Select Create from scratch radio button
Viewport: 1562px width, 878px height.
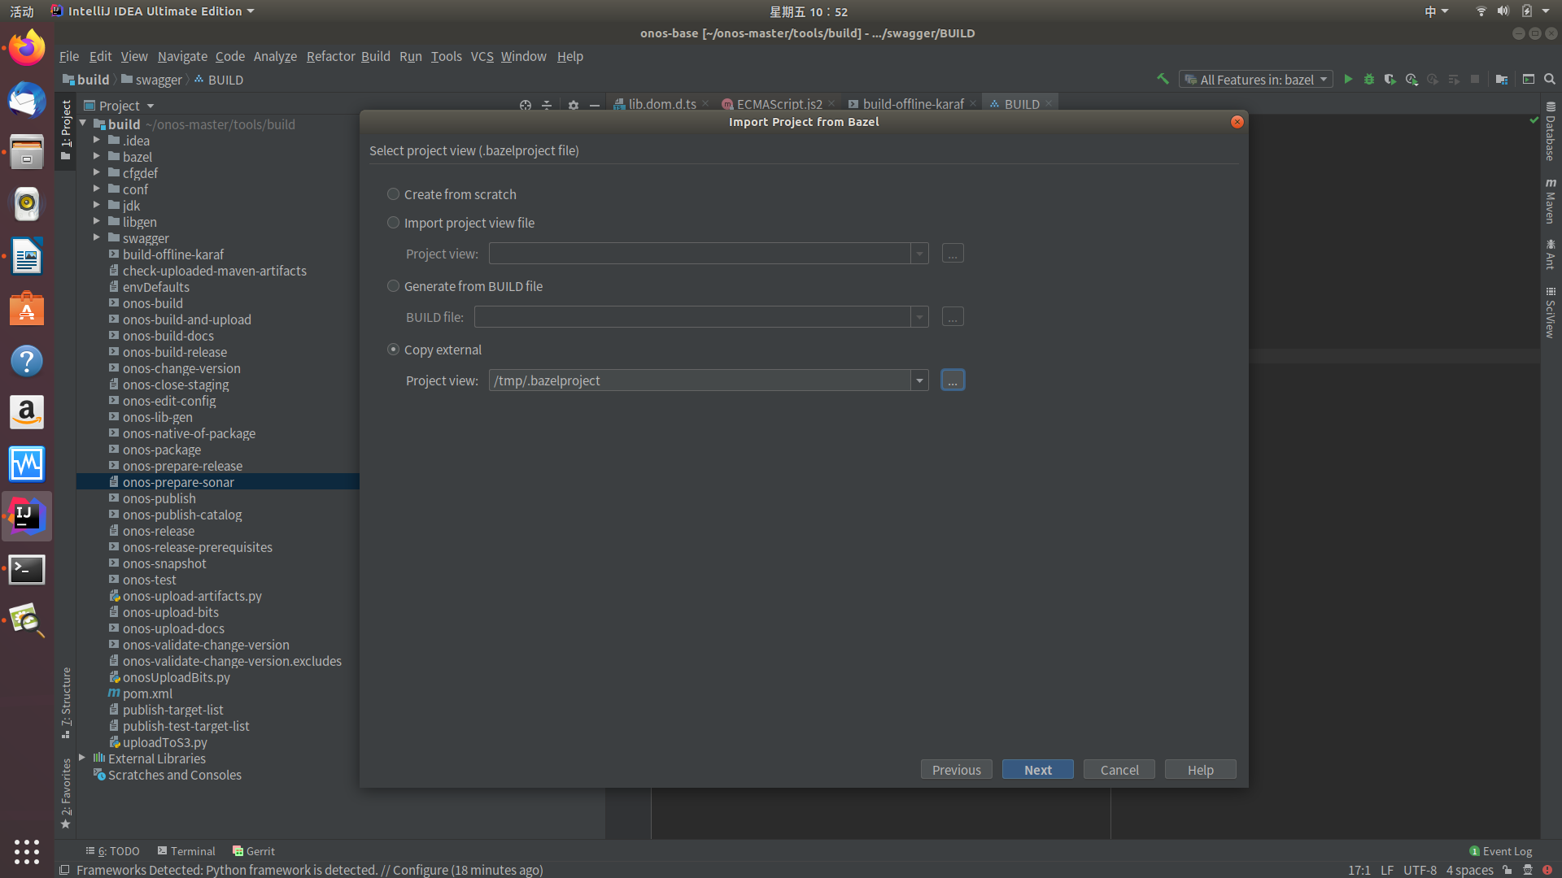coord(394,194)
